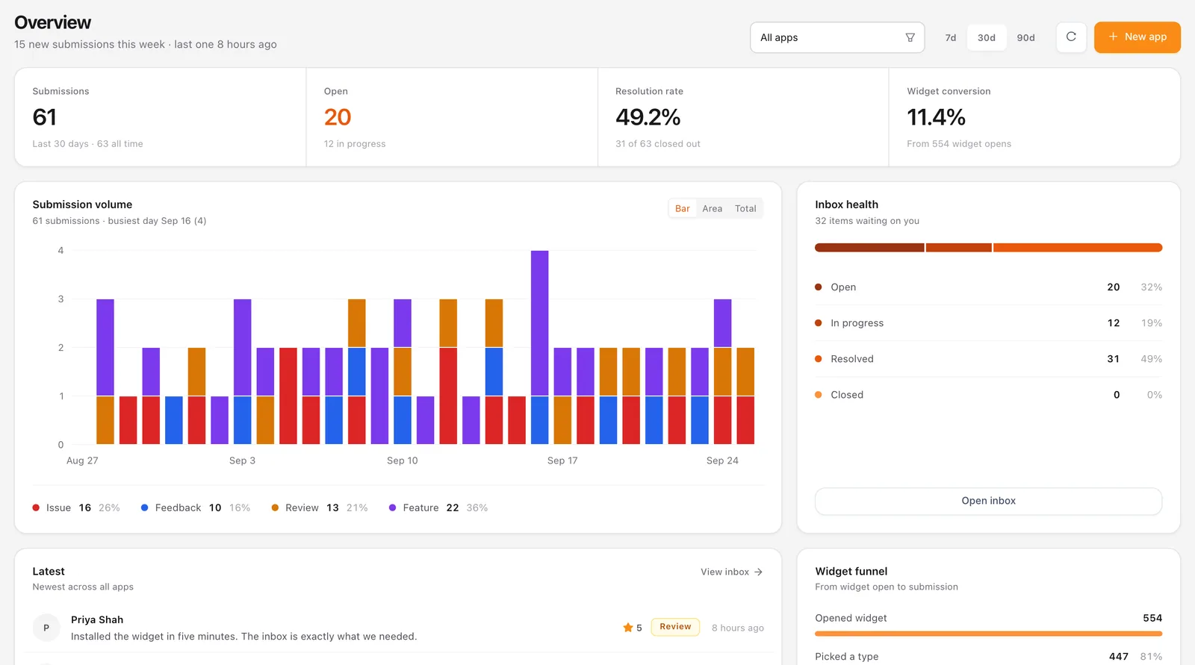Create a new app with the New app button
The image size is (1195, 665).
tap(1137, 37)
